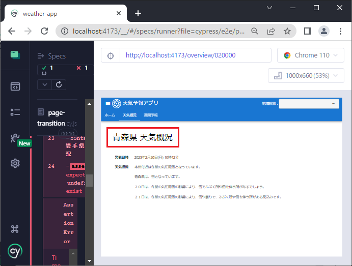
Task: Open the Debug sidebar icon marked New
Action: (15, 138)
